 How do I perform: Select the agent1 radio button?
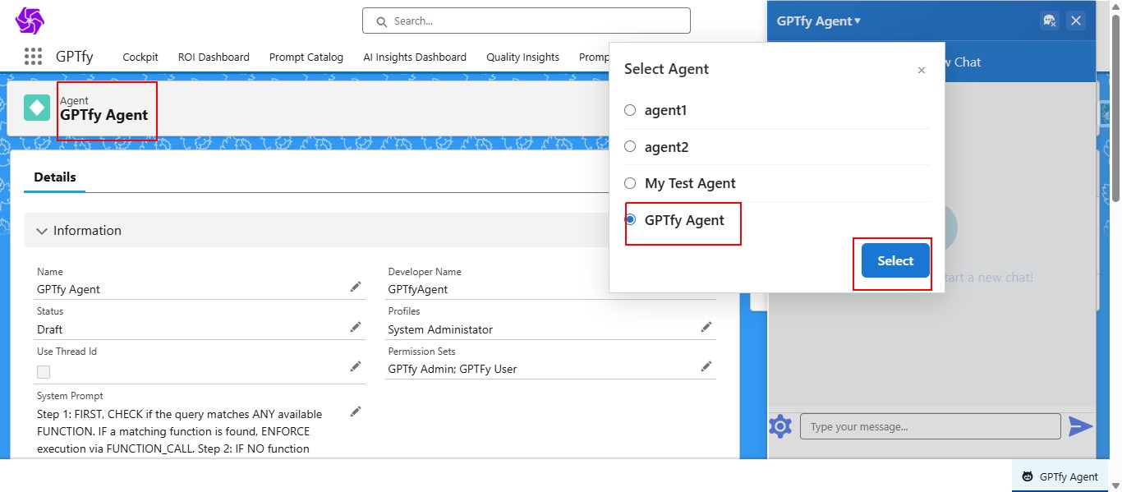pos(630,110)
